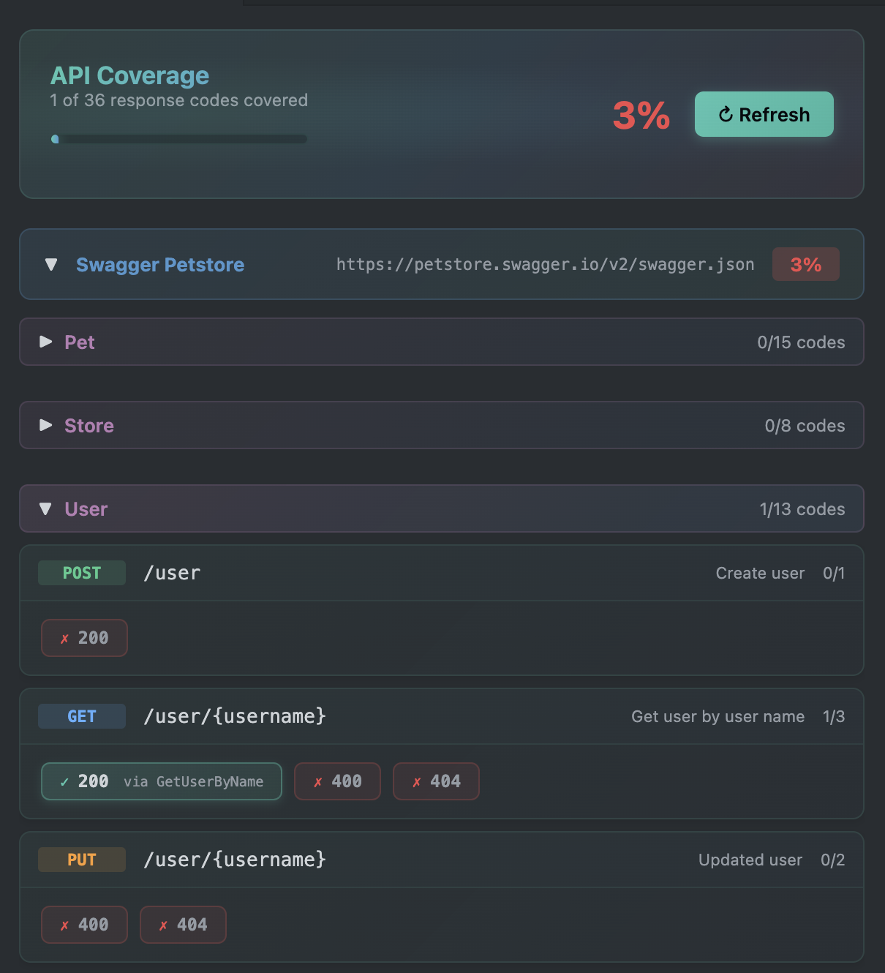
Task: Collapse the Swagger Petstore section
Action: point(51,264)
